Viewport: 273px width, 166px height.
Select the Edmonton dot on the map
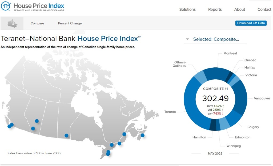coord(37,121)
